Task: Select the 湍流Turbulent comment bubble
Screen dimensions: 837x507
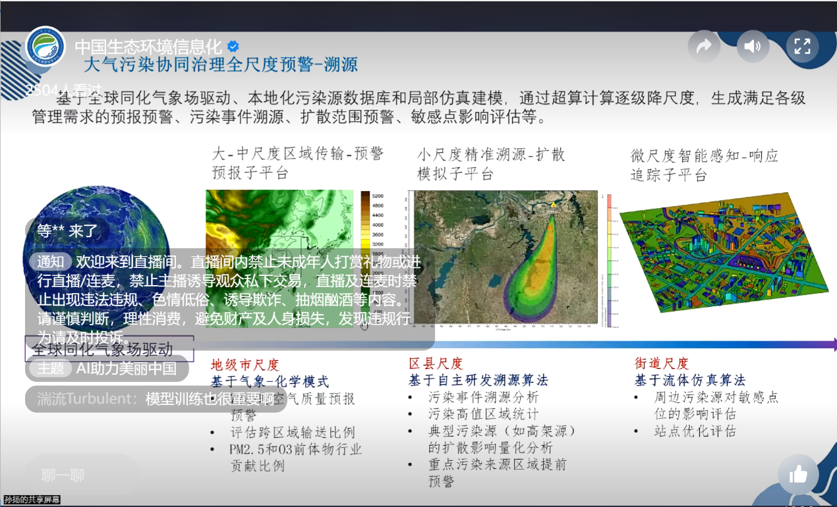Action: (x=156, y=399)
